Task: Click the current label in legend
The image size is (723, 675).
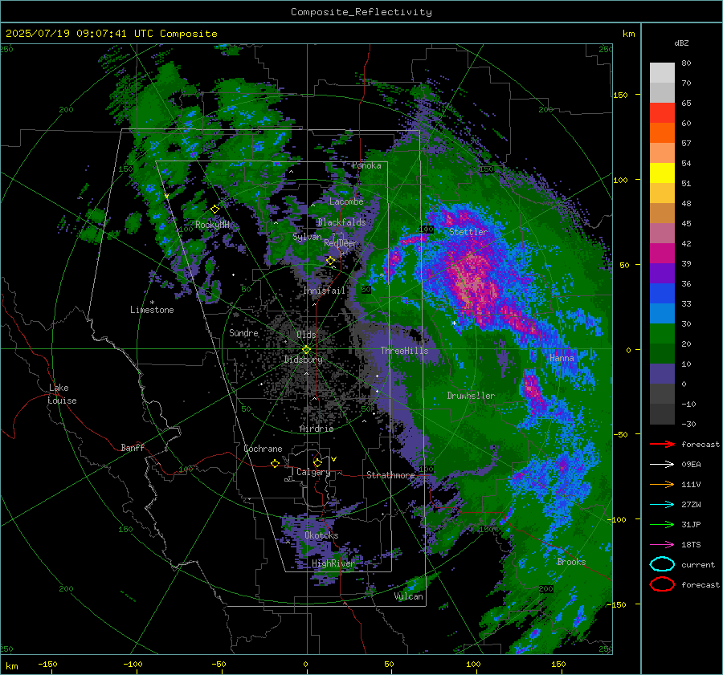Action: coord(698,565)
